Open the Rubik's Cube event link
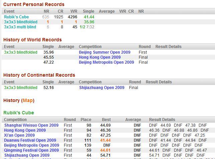Viewport: 215px width, 159px height. tap(16, 17)
